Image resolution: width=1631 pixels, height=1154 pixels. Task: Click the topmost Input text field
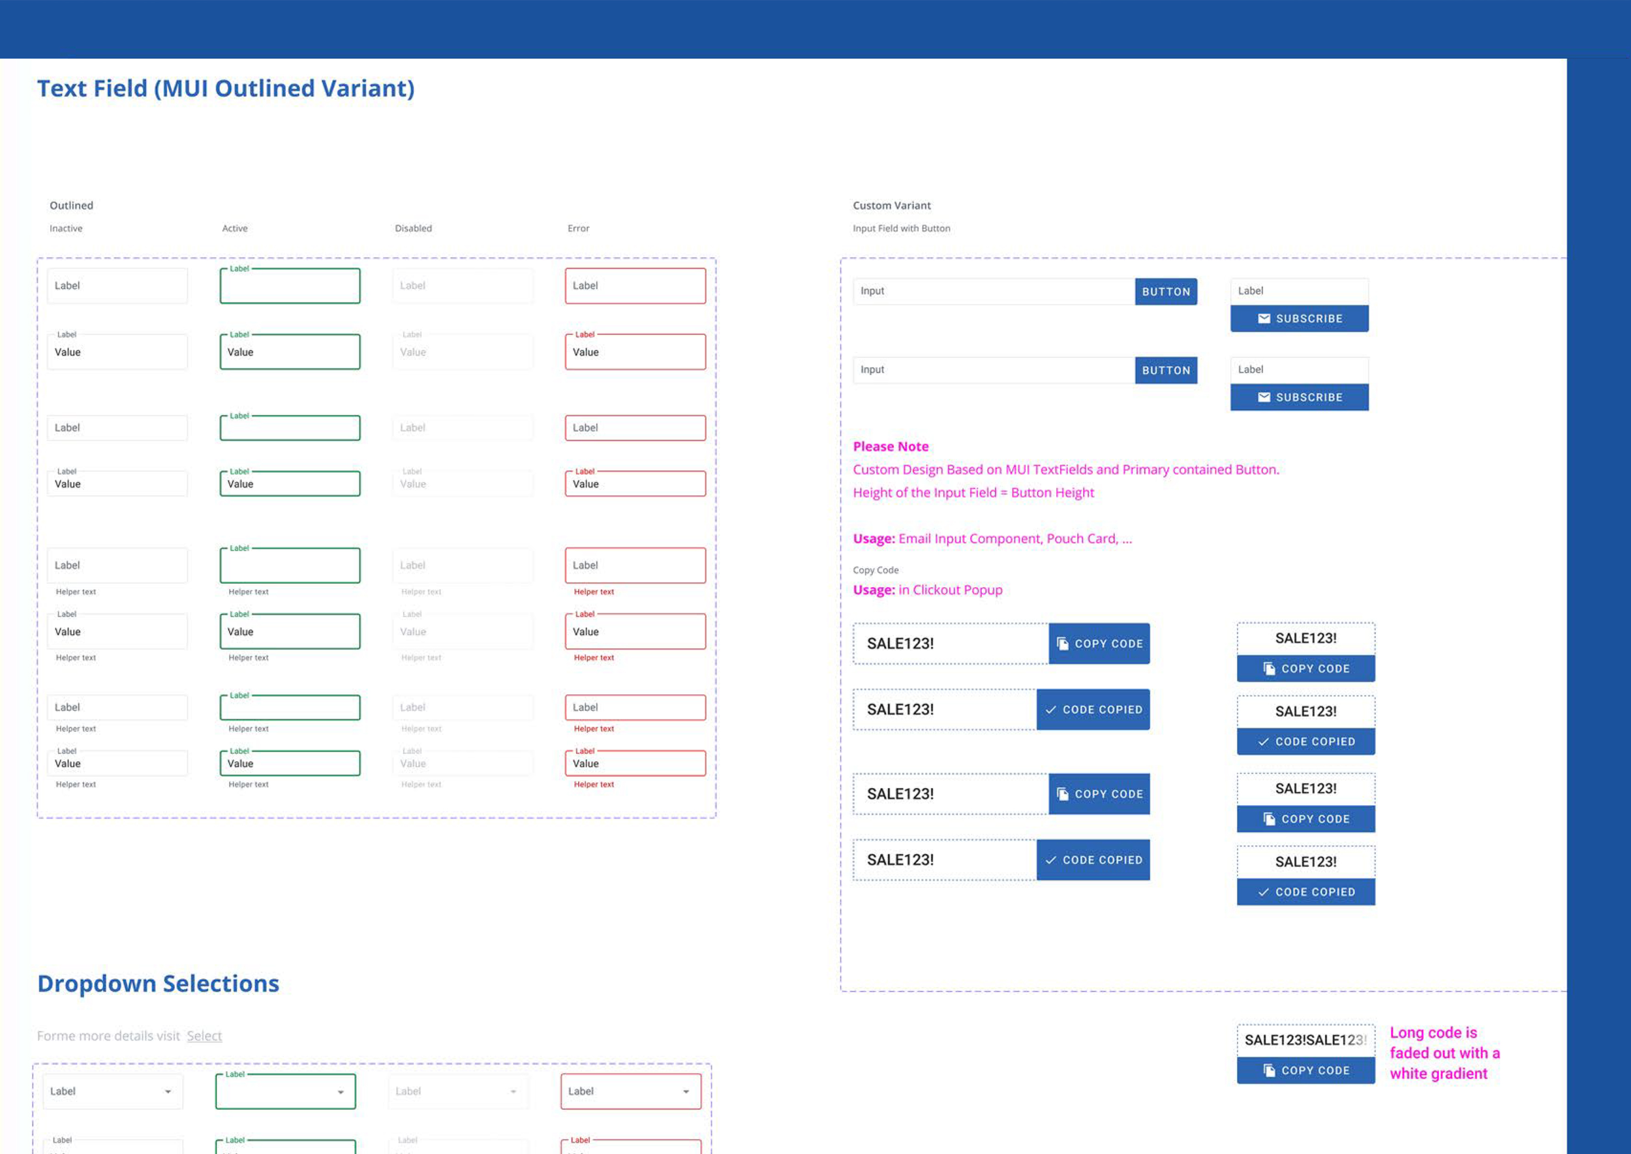coord(993,292)
